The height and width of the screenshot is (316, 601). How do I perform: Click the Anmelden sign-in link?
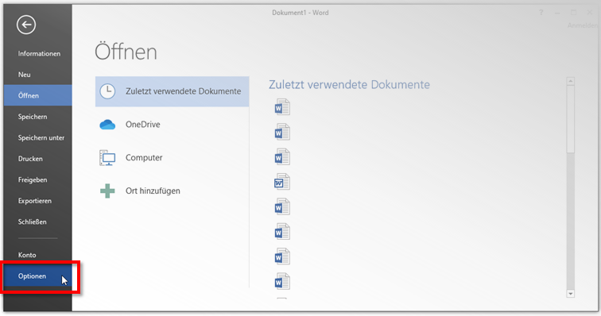[x=582, y=25]
